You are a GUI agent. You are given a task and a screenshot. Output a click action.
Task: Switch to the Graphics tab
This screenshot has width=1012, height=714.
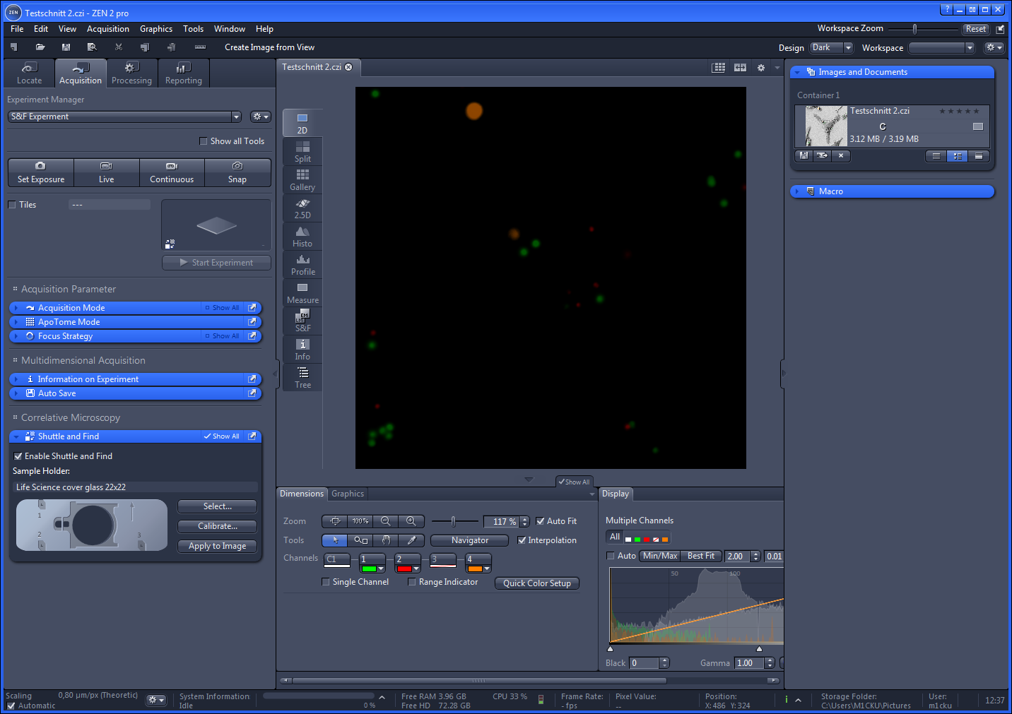[x=347, y=493]
